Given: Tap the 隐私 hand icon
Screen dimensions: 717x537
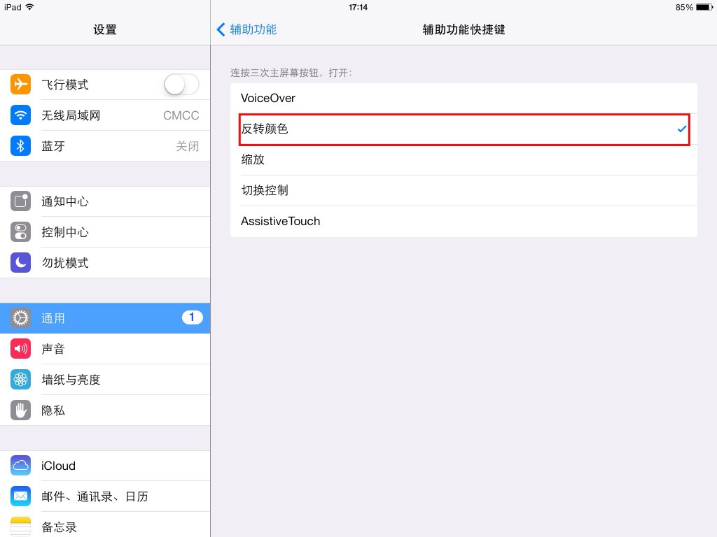Looking at the screenshot, I should click(20, 410).
